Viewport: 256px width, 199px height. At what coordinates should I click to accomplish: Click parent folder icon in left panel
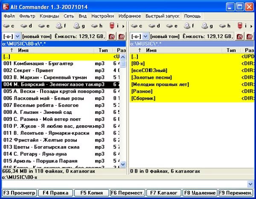[122, 36]
